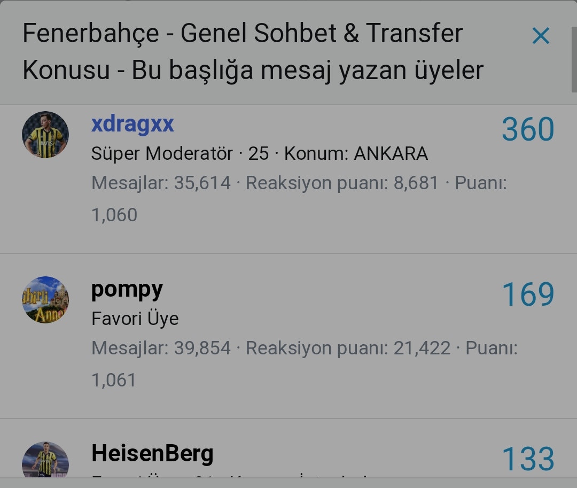
Task: Open the xdragxx username link
Action: 132,124
